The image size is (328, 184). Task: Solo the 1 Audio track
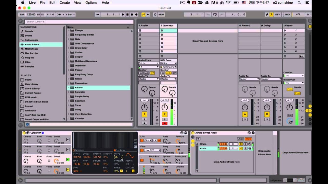pos(145,119)
